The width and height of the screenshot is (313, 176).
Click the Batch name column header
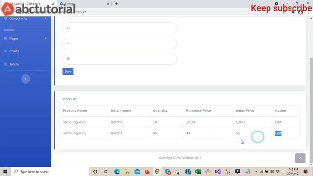121,110
